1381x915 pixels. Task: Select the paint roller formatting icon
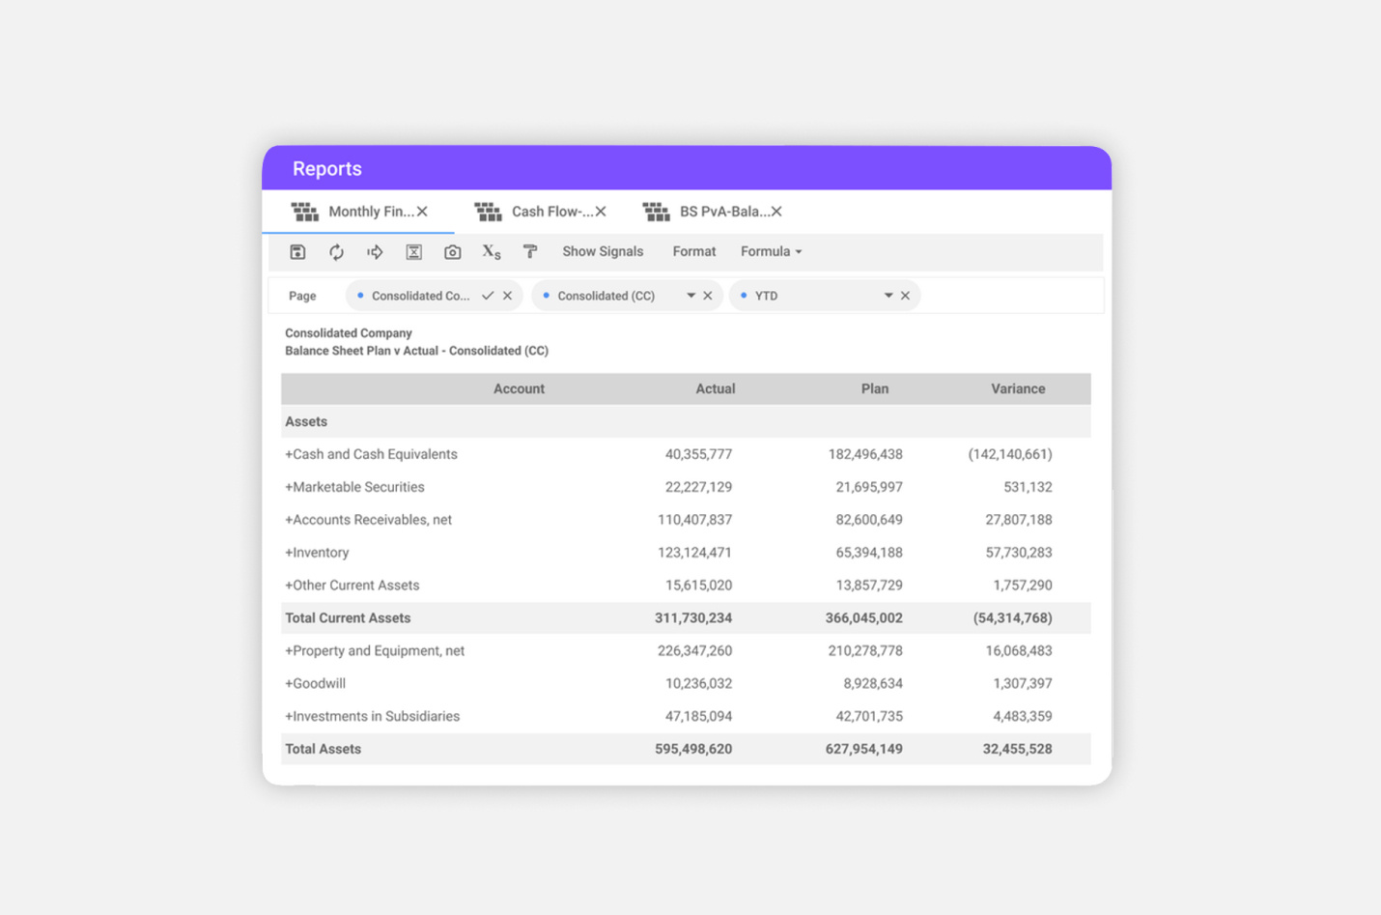529,251
